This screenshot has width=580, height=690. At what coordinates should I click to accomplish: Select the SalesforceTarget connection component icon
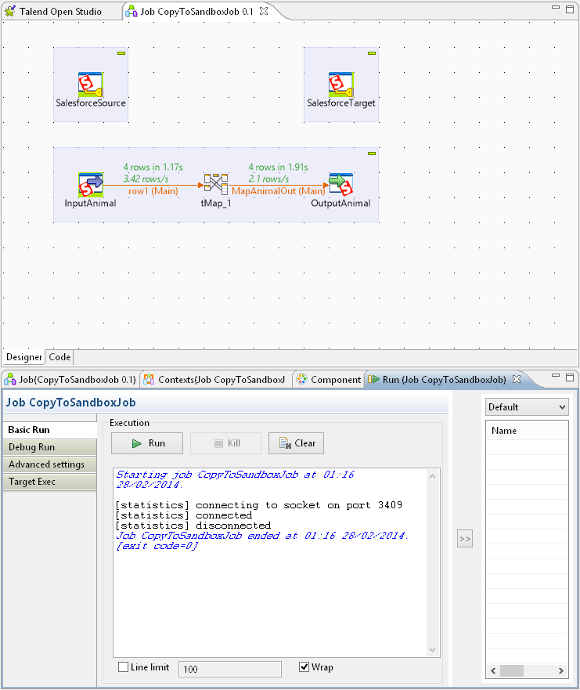tap(341, 85)
